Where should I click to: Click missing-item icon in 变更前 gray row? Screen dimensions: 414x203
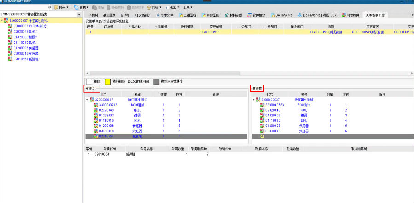click(263, 136)
